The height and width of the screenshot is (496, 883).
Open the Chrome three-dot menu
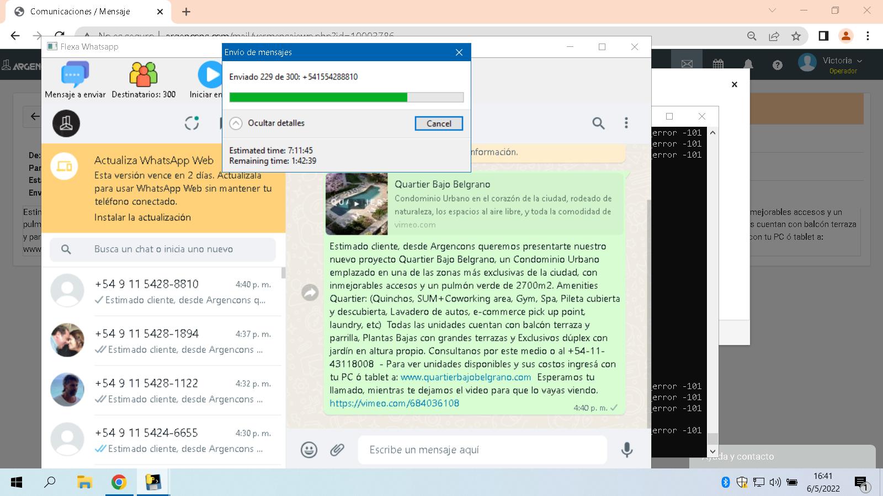[868, 36]
